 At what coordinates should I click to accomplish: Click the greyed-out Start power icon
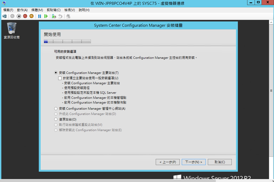tap(12, 16)
